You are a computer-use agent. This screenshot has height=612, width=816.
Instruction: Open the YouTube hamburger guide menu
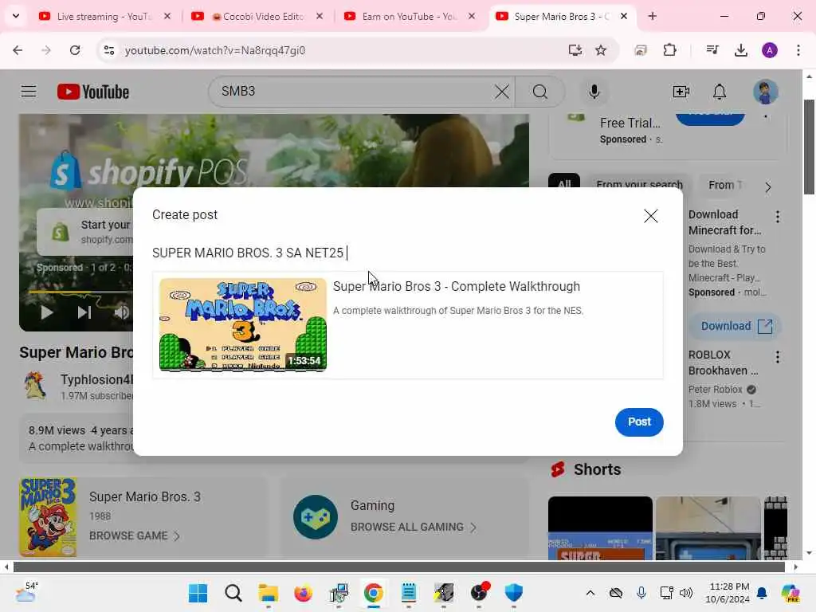[x=29, y=92]
